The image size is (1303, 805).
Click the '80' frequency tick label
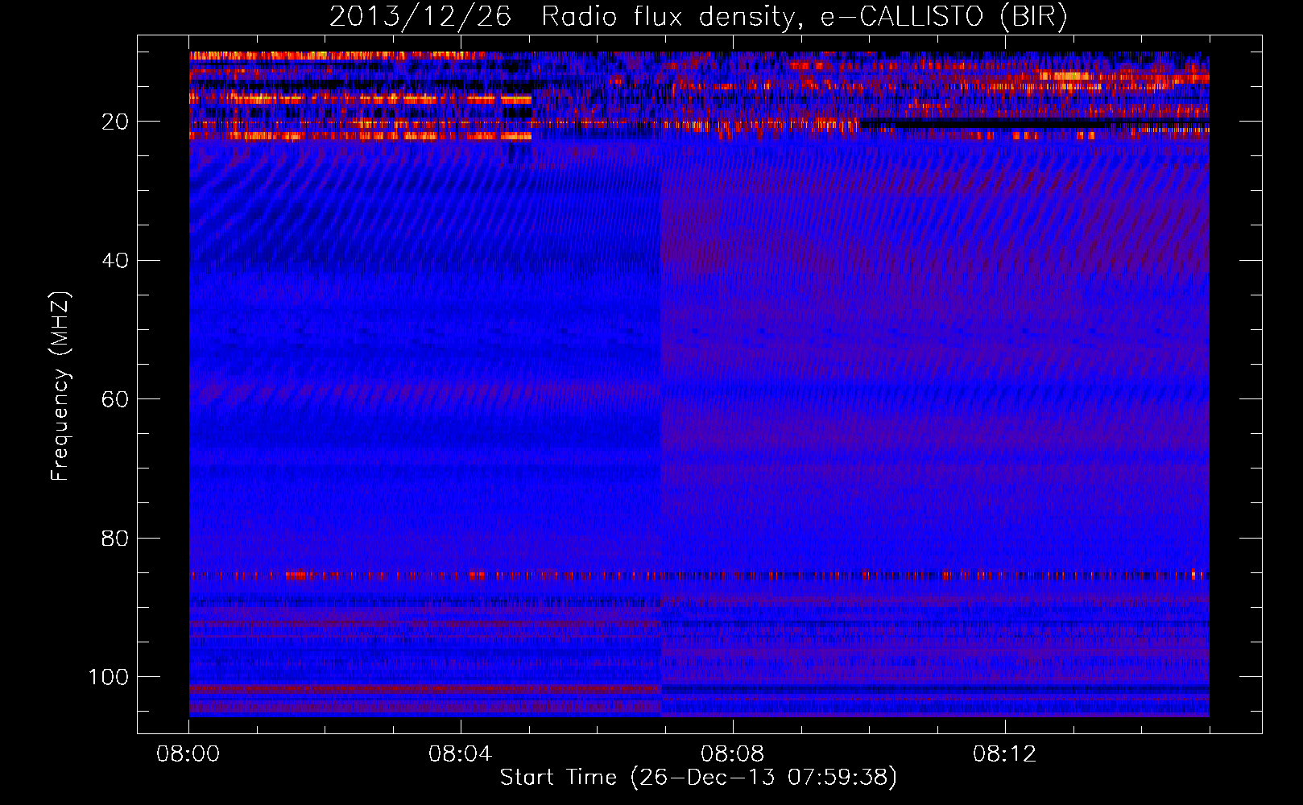(115, 538)
